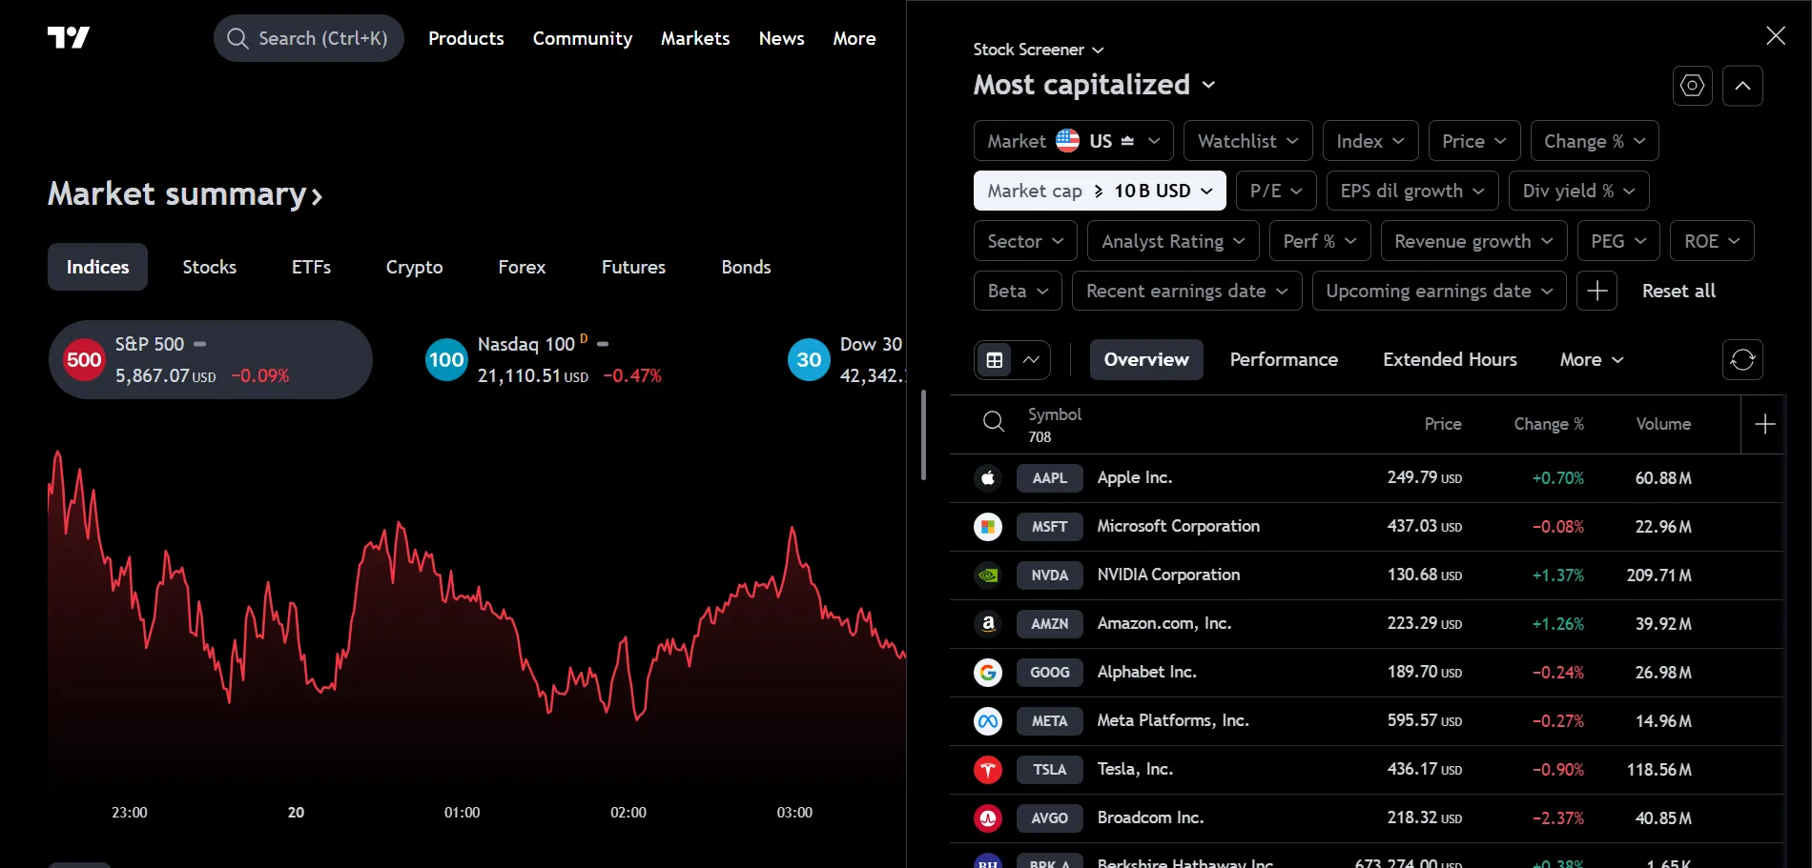
Task: Open the Revenue growth dropdown
Action: coord(1473,241)
